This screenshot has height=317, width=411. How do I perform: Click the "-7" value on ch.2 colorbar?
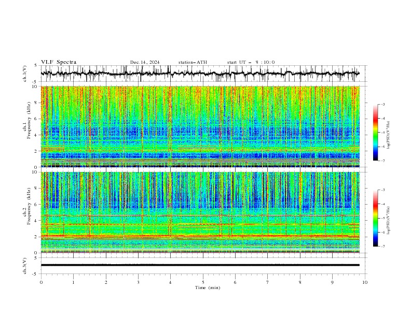coord(383,247)
